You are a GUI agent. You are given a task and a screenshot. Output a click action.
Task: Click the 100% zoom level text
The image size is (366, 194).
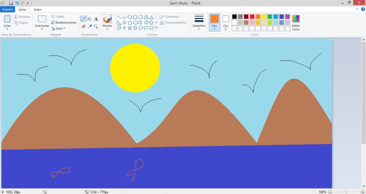click(322, 192)
